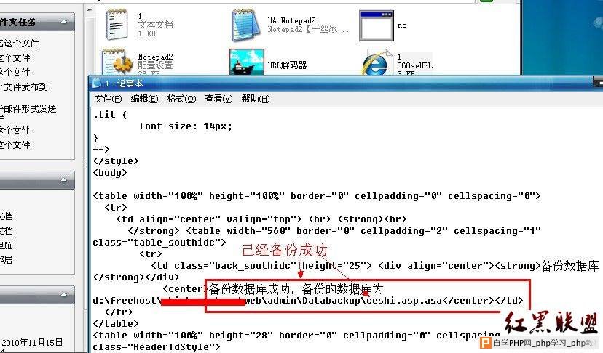The width and height of the screenshot is (603, 353).
Task: Click the Notepad2 配置设置 file icon
Action: (x=117, y=62)
